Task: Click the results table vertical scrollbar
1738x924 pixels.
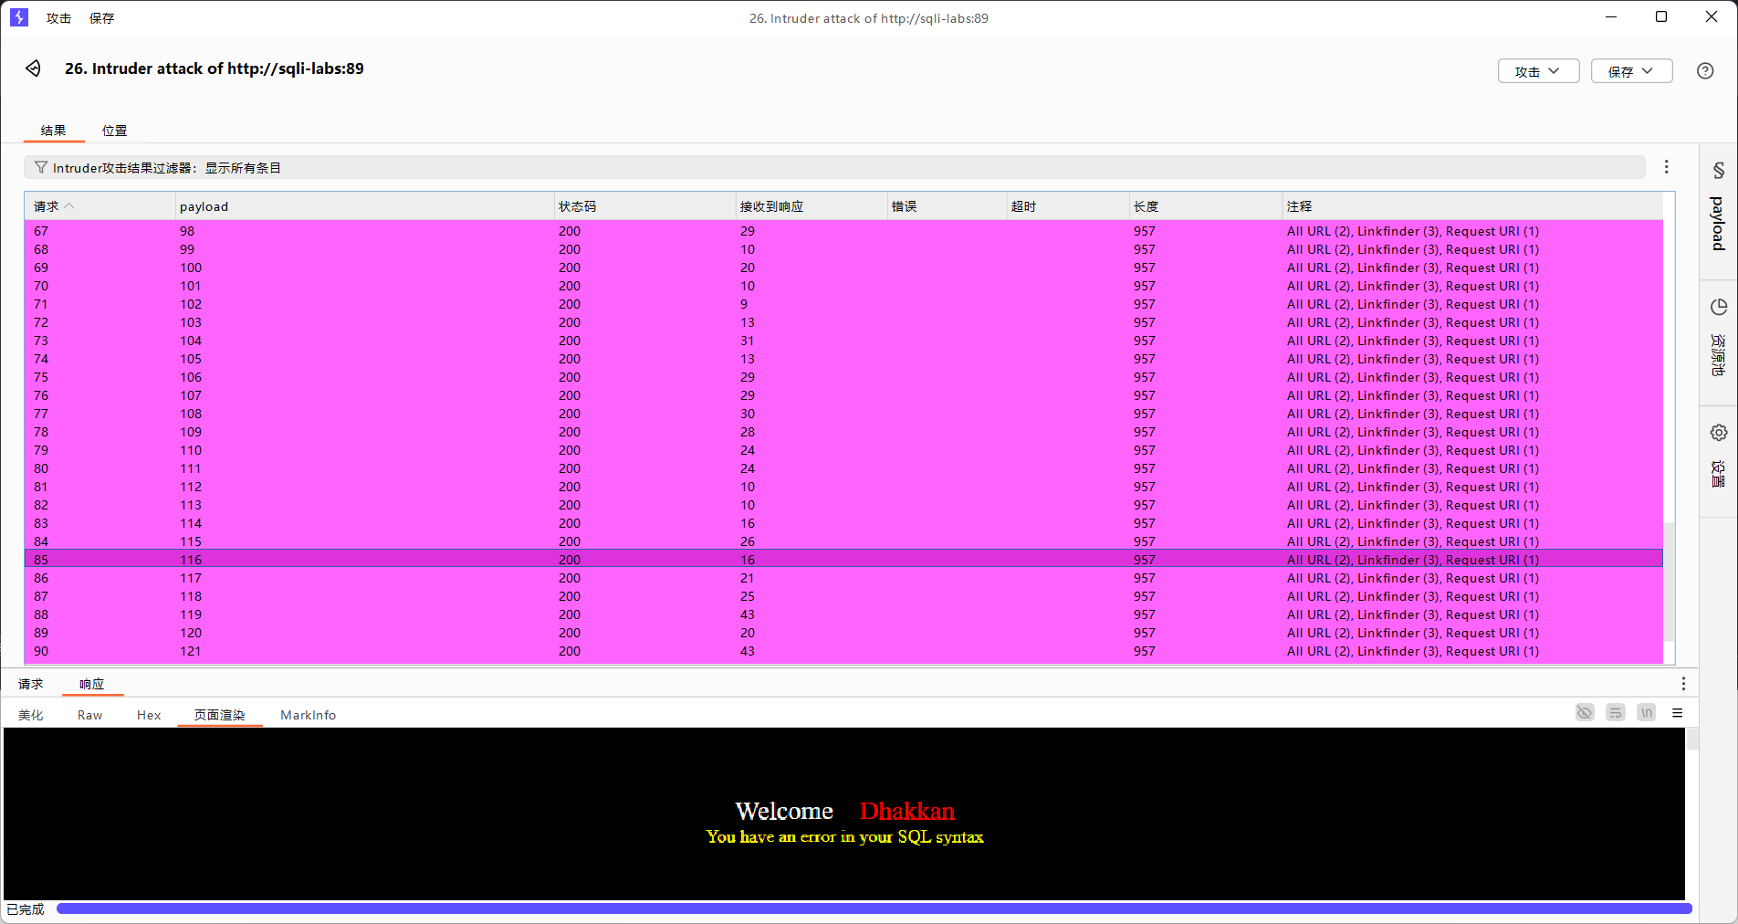Action: coord(1669,582)
